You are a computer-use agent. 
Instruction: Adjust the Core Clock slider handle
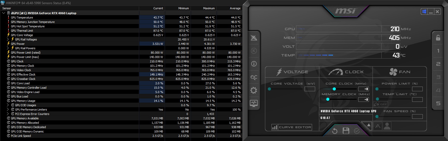pyautogui.click(x=334, y=89)
